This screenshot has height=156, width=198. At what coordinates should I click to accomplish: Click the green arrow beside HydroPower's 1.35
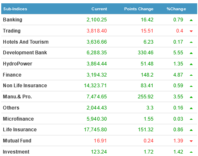pos(191,64)
